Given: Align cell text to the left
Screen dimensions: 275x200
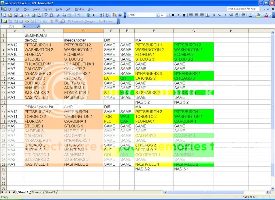Looking at the screenshot, I should point(191,15).
